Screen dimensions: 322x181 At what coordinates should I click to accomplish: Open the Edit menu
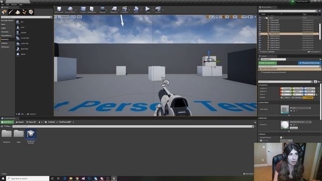[x=8, y=5]
